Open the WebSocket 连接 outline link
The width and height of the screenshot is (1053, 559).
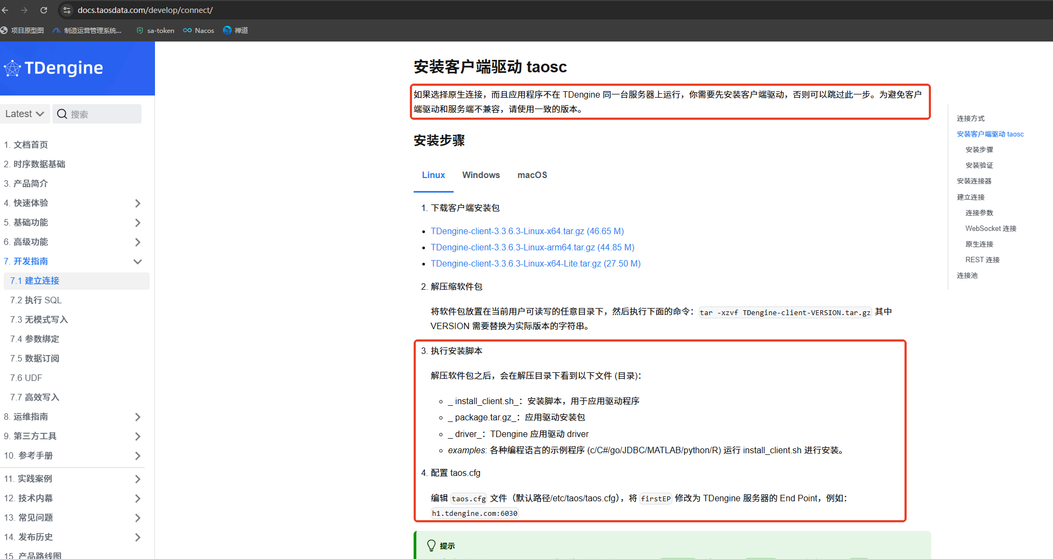[x=990, y=228]
